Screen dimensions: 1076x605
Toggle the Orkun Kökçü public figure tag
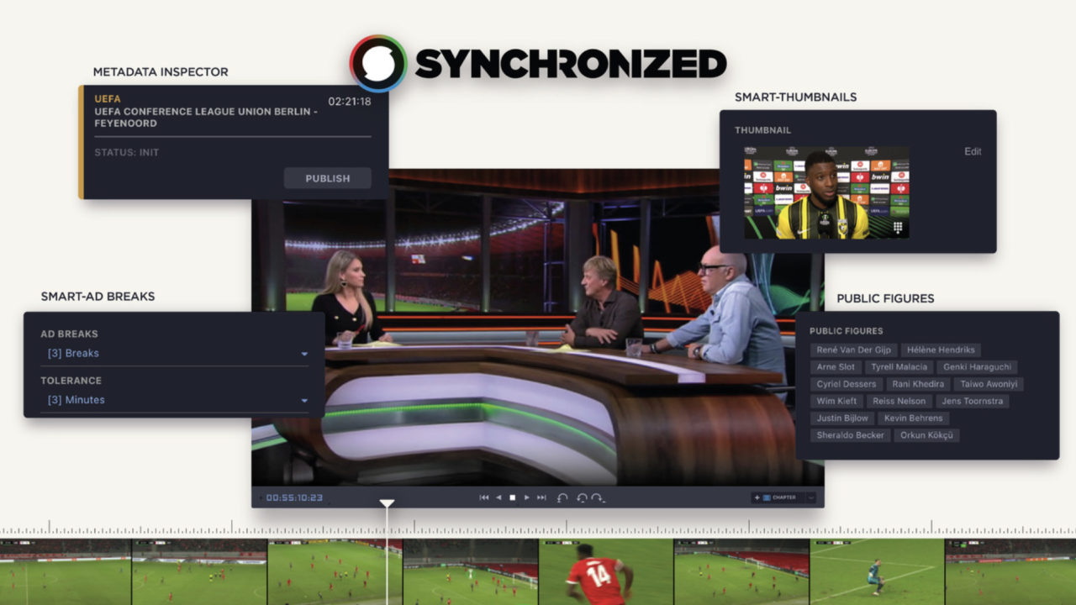tap(926, 434)
